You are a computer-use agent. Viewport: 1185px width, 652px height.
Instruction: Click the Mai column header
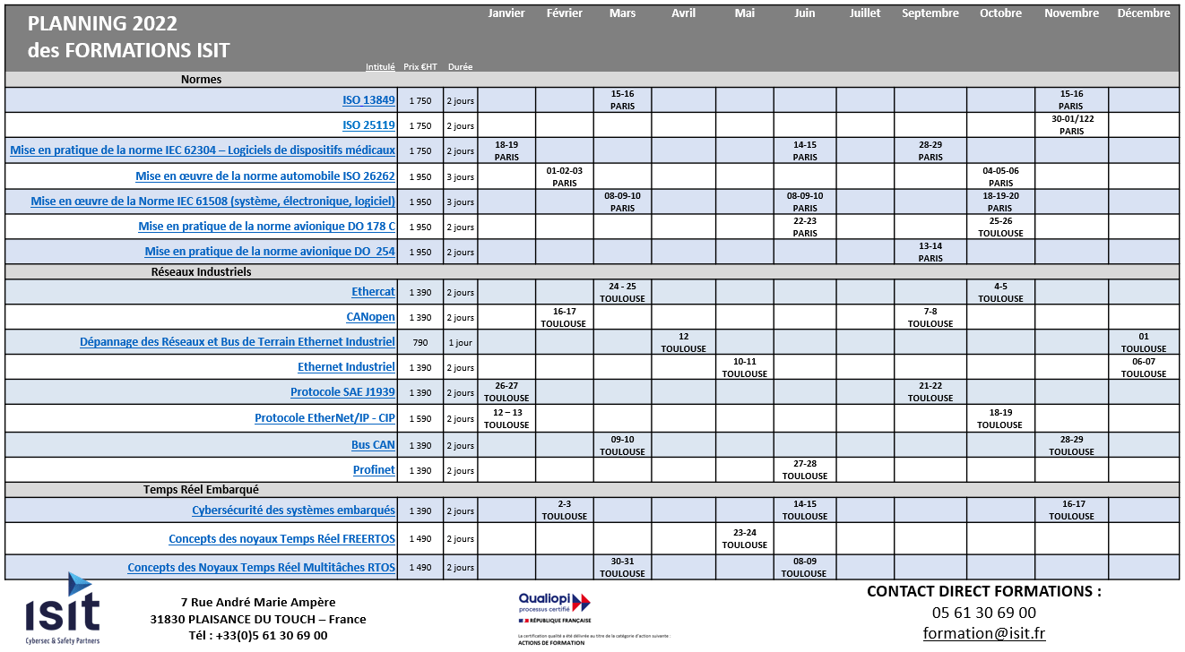[744, 13]
